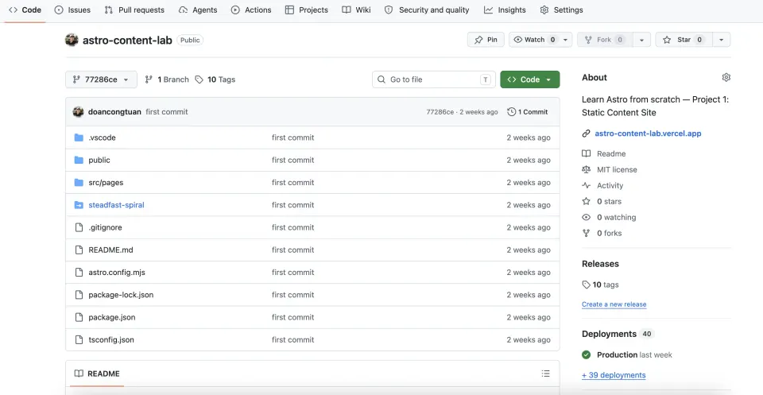View 0 watching link
763x395 pixels.
tap(617, 218)
